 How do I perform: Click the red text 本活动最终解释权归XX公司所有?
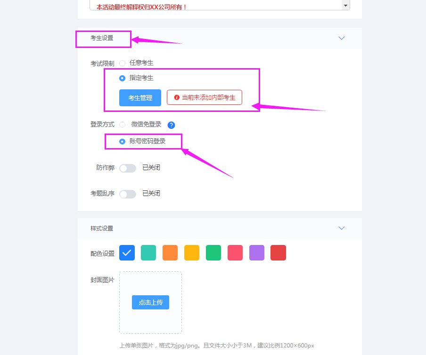click(141, 7)
